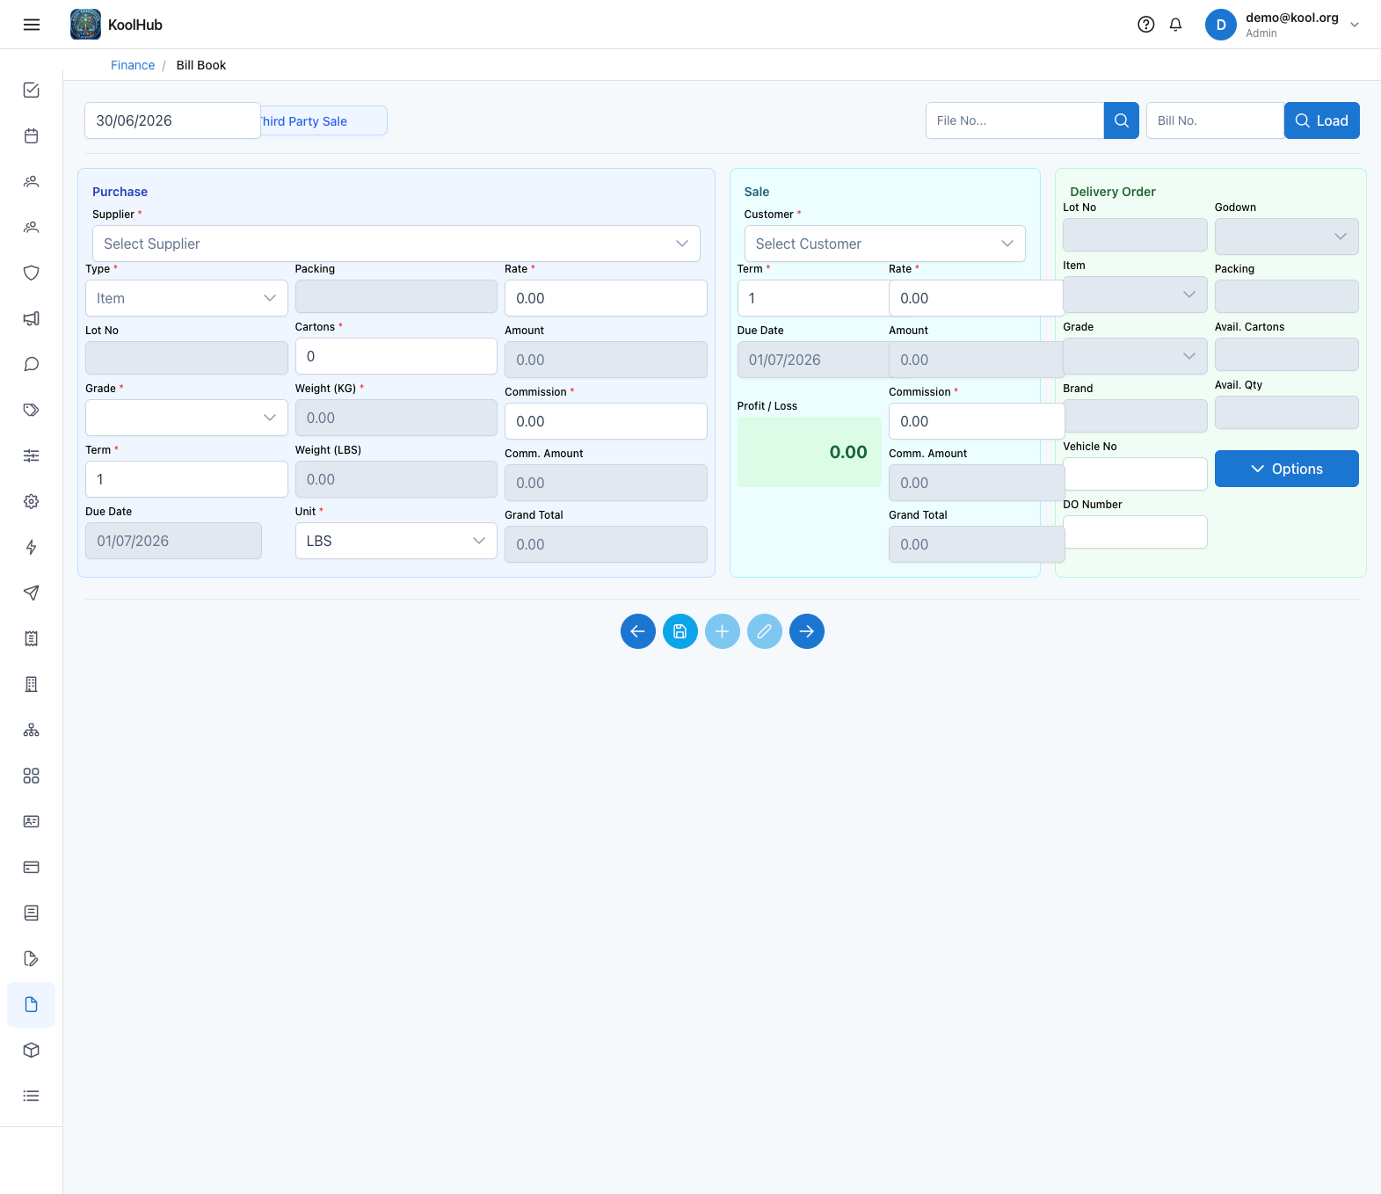Open the list sidebar icon

point(32,1096)
